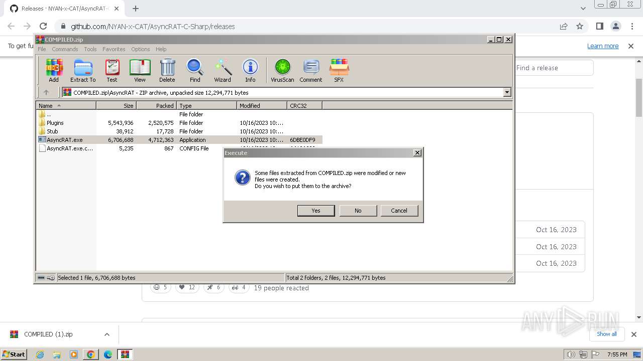Open Chrome tab search chevron

(583, 9)
